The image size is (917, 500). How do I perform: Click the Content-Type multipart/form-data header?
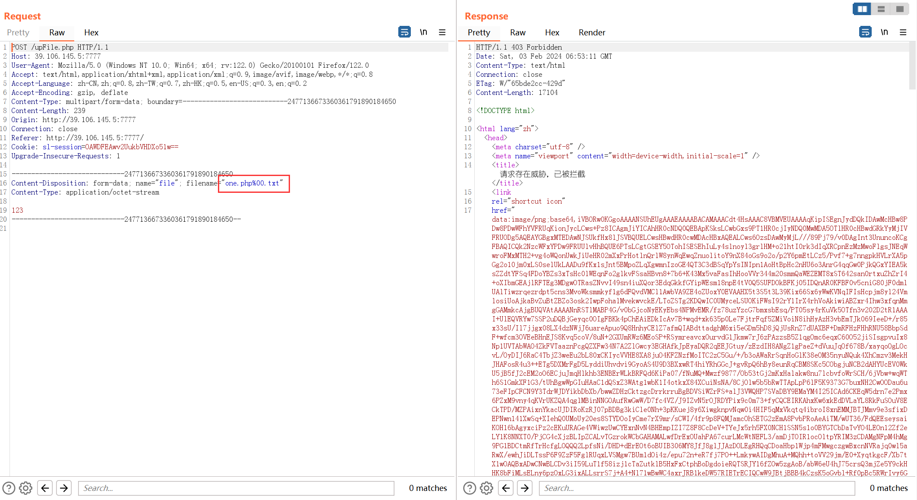point(204,101)
